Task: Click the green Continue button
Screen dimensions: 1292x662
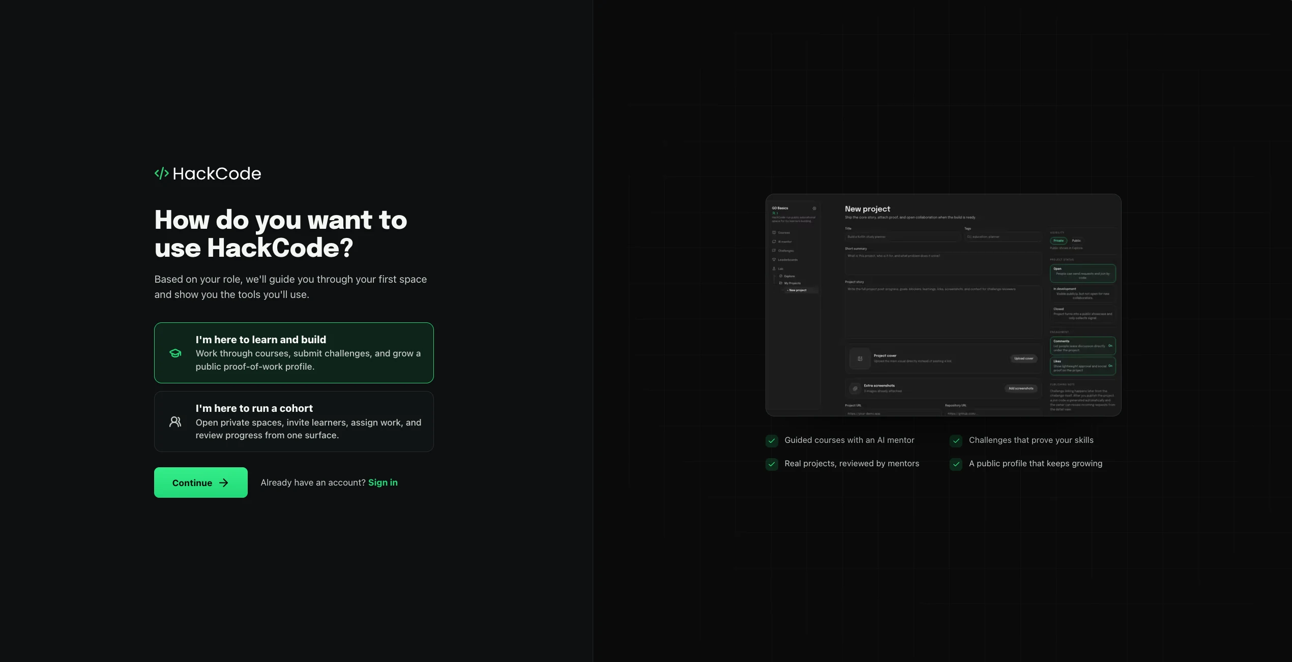Action: (201, 483)
